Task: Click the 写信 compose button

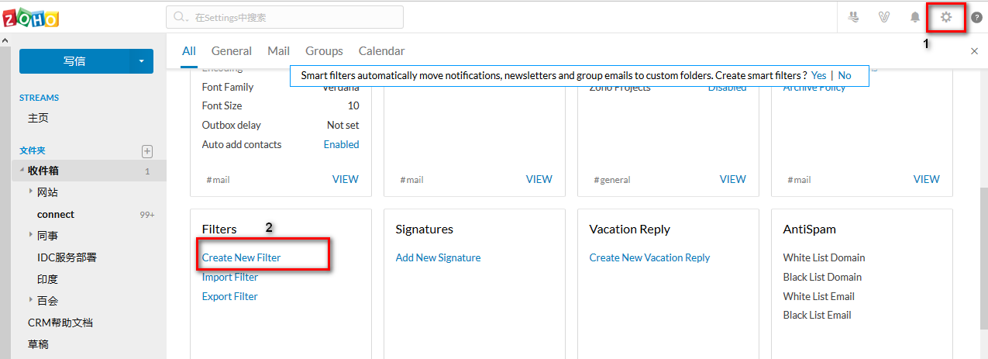Action: [x=74, y=61]
